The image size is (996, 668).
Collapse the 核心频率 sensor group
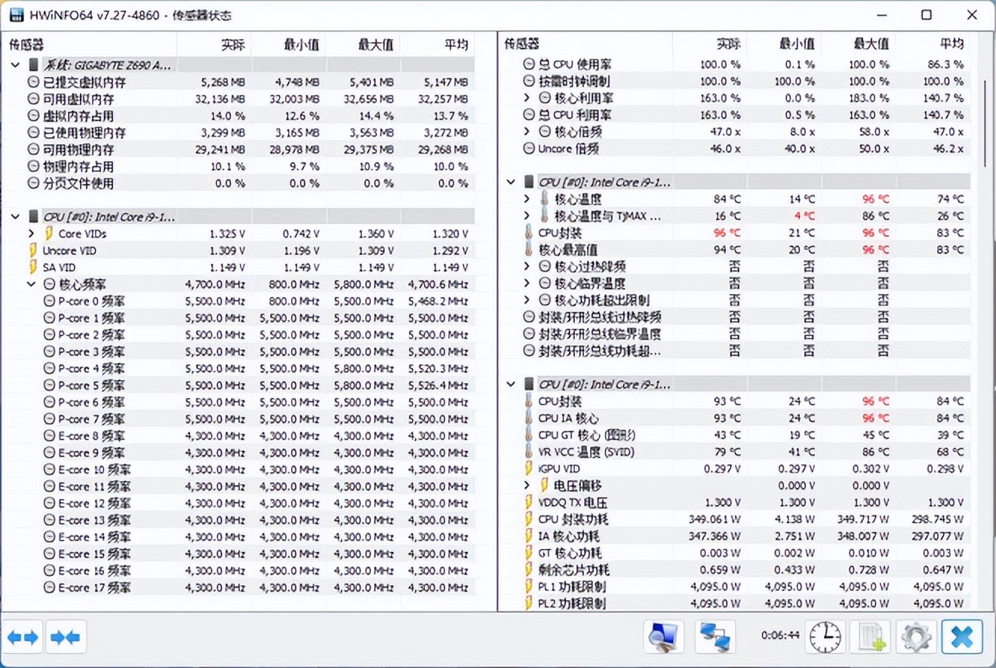coord(30,283)
